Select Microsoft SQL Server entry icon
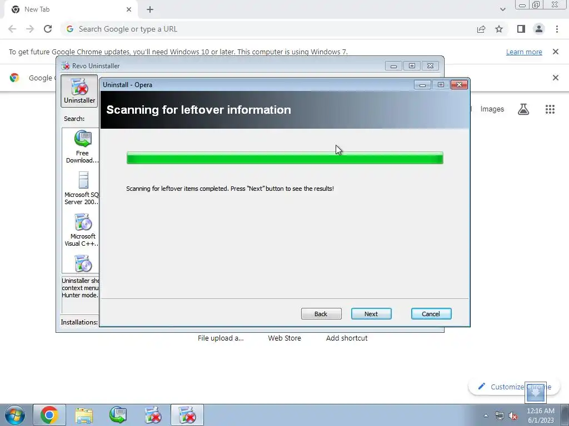The width and height of the screenshot is (569, 426). coord(83,180)
